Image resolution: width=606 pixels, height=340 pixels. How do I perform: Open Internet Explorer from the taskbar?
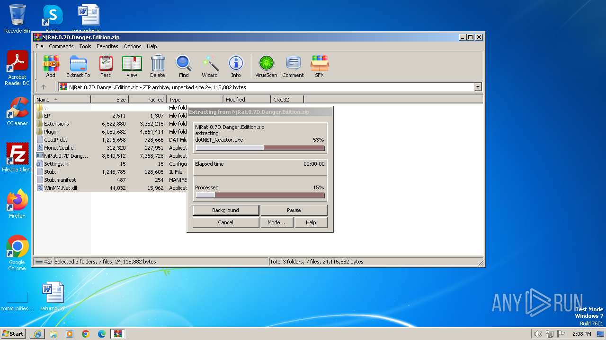point(37,334)
